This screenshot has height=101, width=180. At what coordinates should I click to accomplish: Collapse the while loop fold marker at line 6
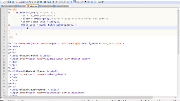(9, 25)
